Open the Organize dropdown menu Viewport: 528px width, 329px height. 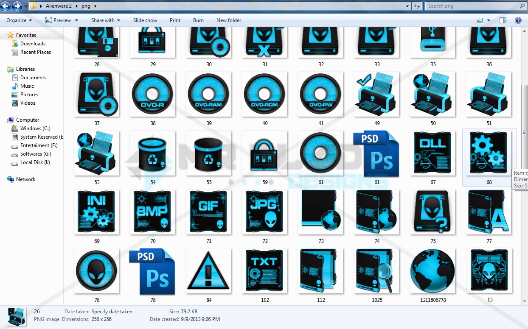(19, 20)
